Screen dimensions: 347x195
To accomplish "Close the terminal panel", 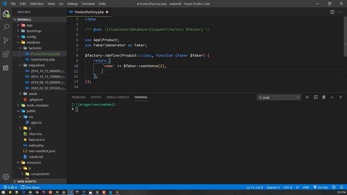I will [x=340, y=97].
